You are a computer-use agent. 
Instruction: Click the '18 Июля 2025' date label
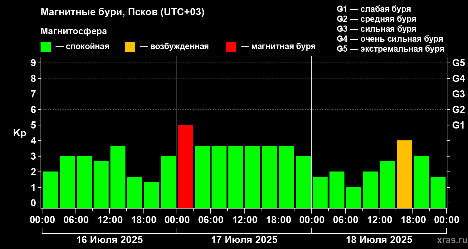pos(379,240)
